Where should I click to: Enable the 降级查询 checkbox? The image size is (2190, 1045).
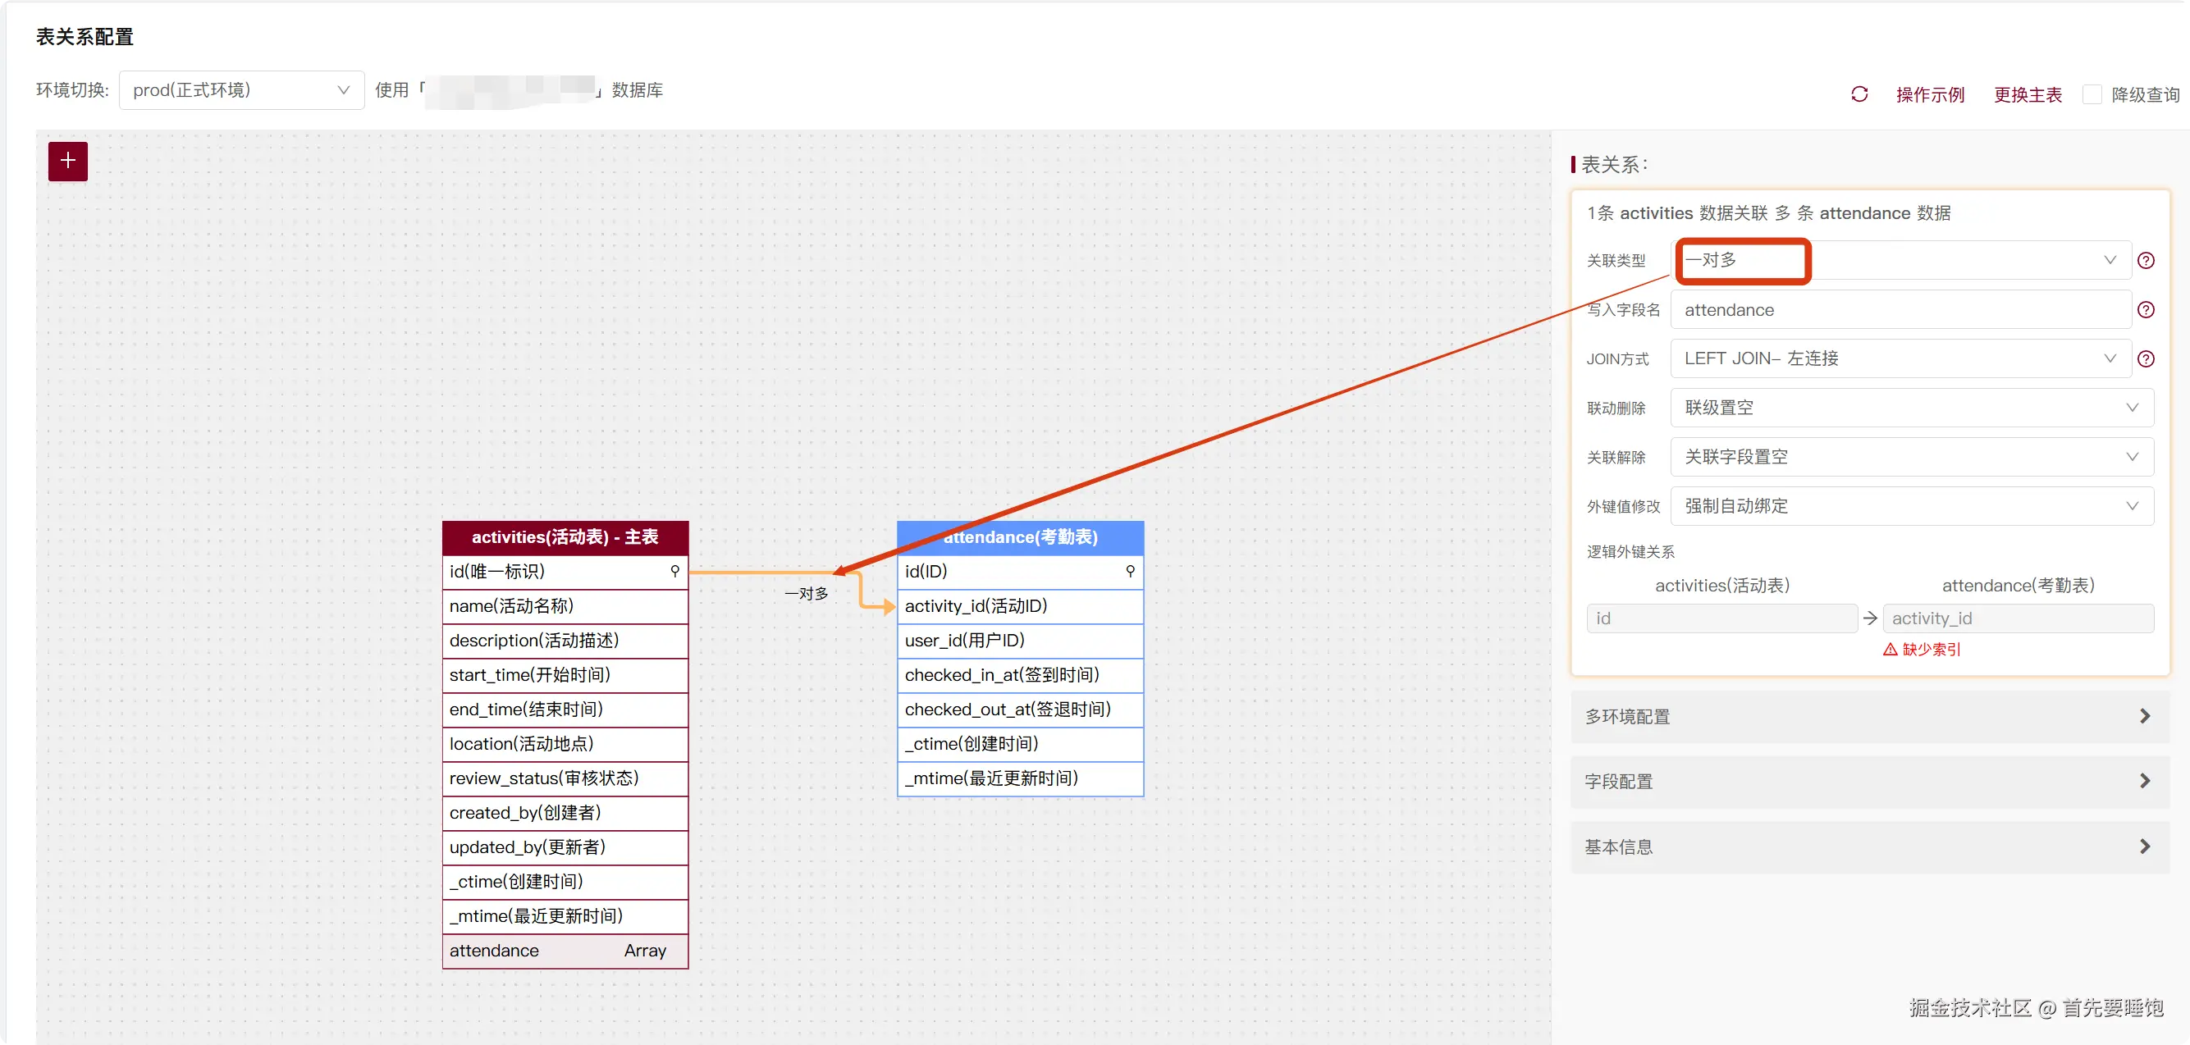pos(2092,94)
